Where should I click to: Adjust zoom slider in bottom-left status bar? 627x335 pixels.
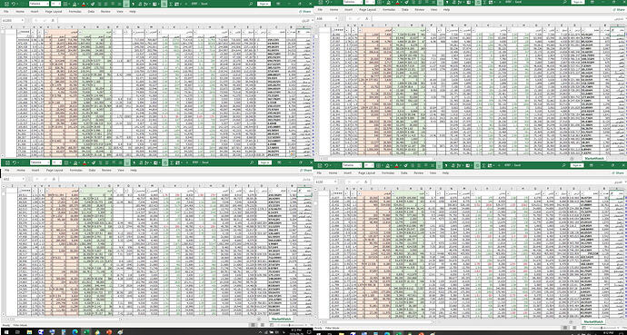292,325
